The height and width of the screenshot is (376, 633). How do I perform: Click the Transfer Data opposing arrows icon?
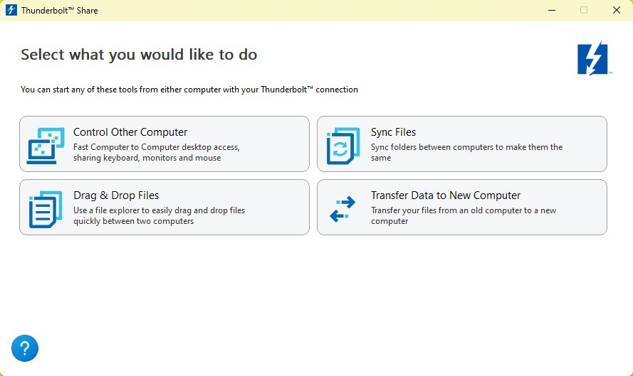pos(342,209)
